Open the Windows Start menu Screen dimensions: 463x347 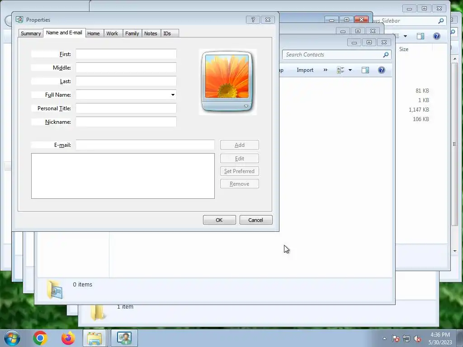coord(12,338)
